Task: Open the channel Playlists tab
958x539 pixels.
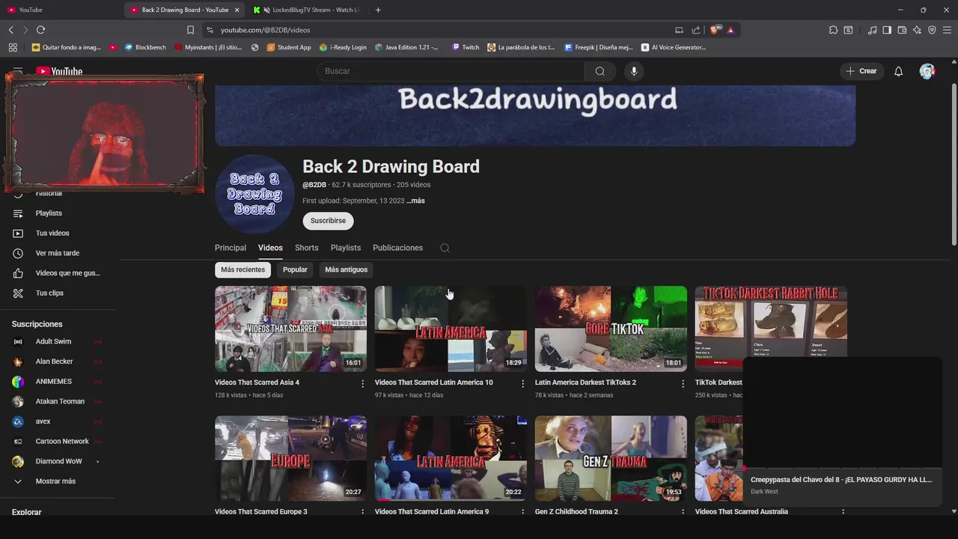Action: click(x=346, y=248)
